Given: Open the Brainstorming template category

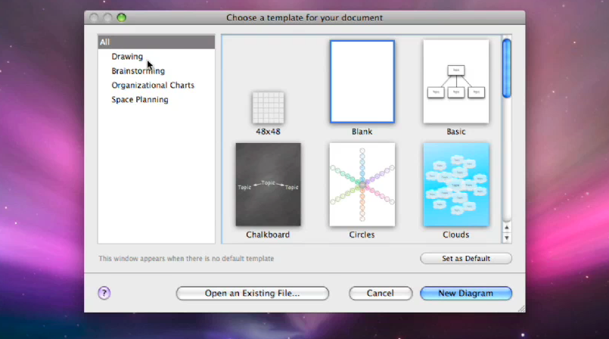Looking at the screenshot, I should click(138, 71).
